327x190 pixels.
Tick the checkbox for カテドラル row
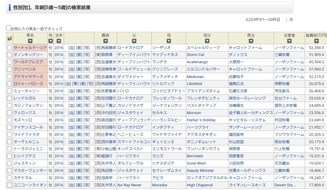coord(9,178)
